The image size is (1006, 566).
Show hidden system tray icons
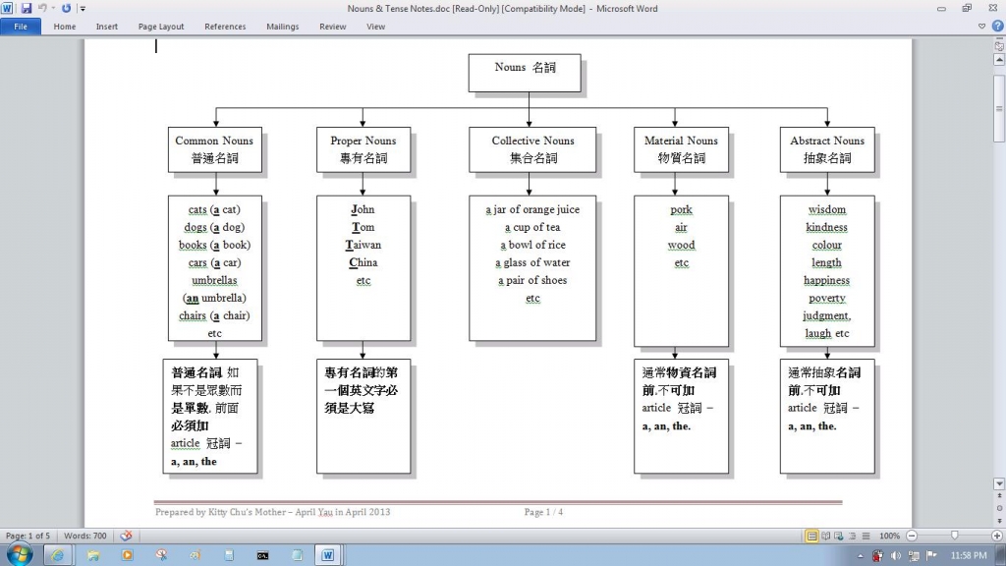(862, 555)
